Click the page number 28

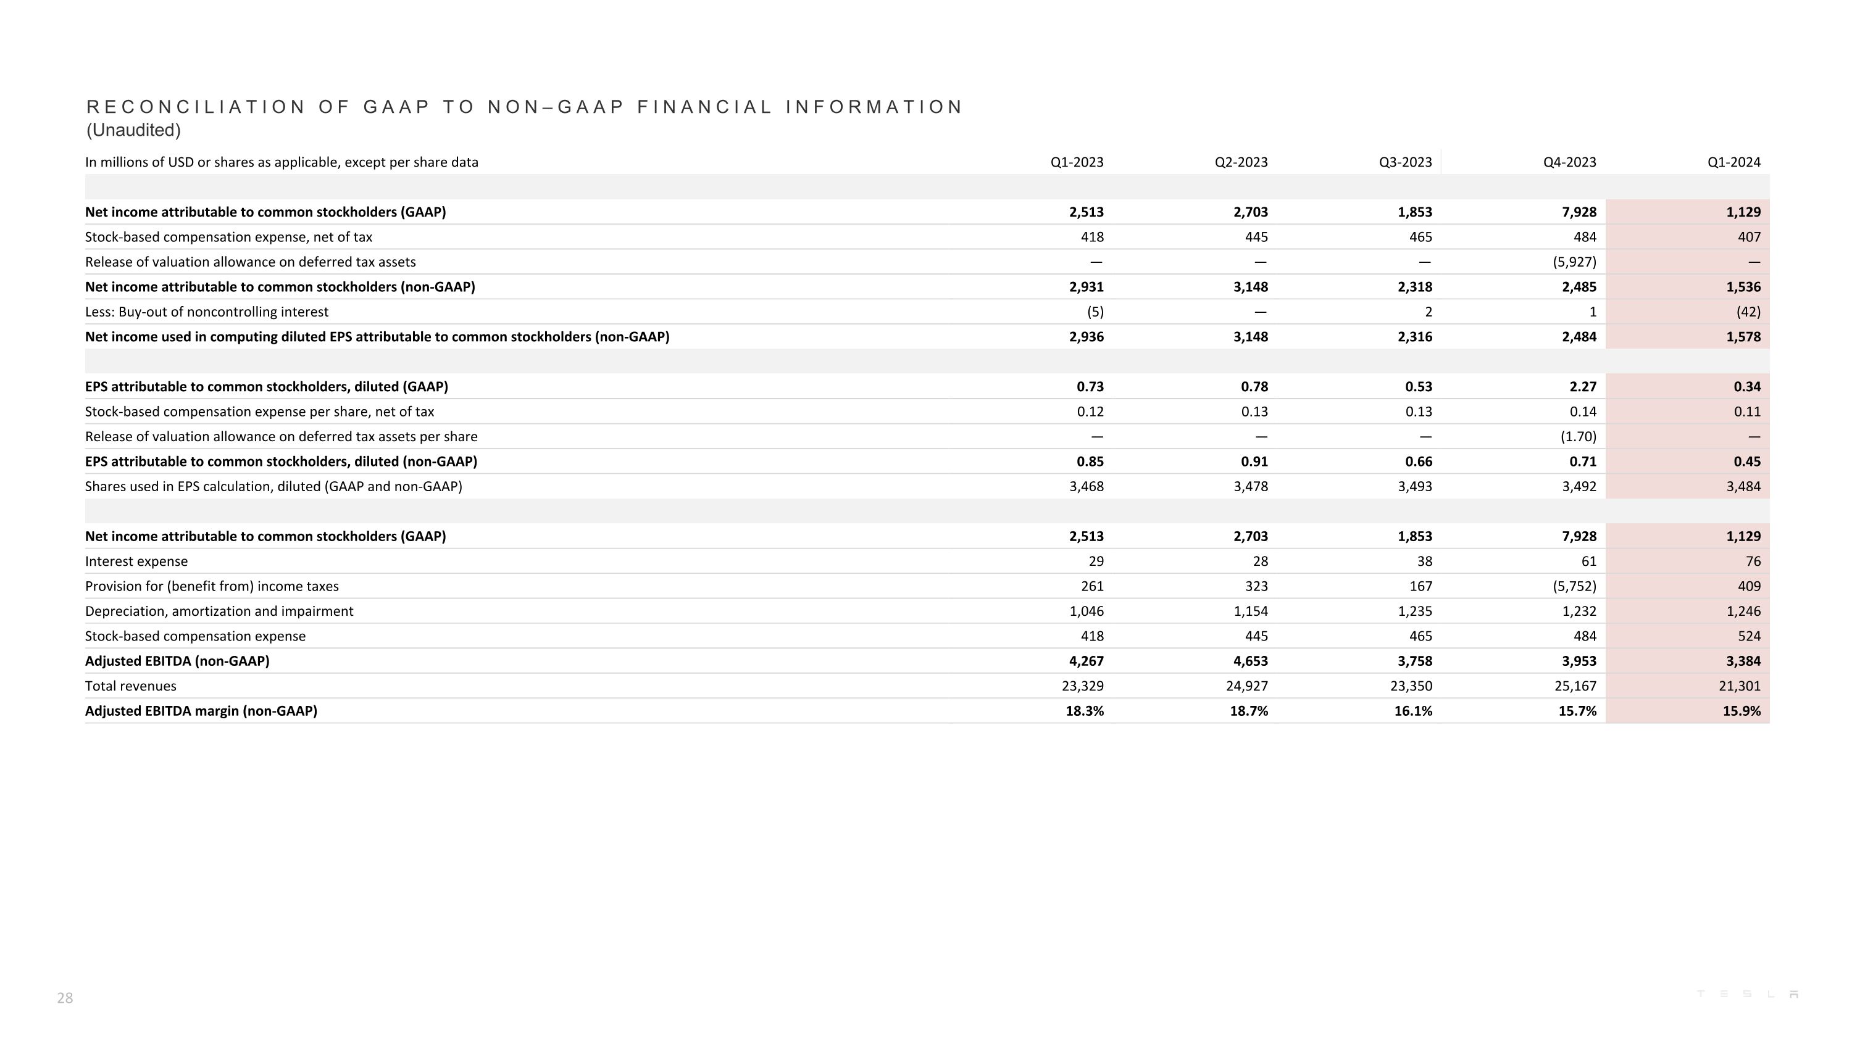pyautogui.click(x=65, y=998)
